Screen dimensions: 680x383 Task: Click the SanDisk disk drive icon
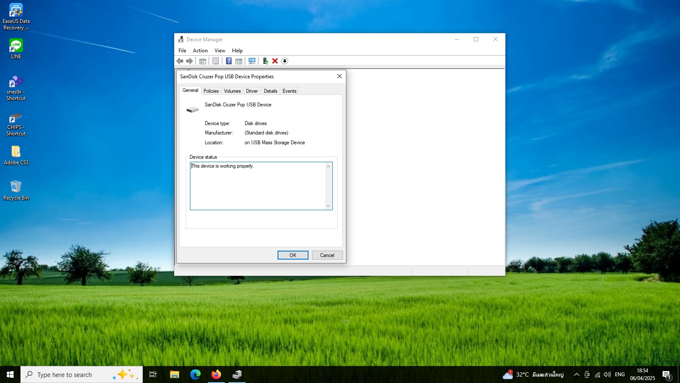192,109
